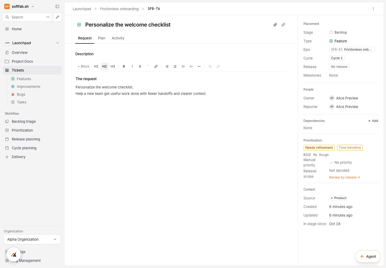Insert a link in the description
The width and height of the screenshot is (386, 268).
pos(156,66)
